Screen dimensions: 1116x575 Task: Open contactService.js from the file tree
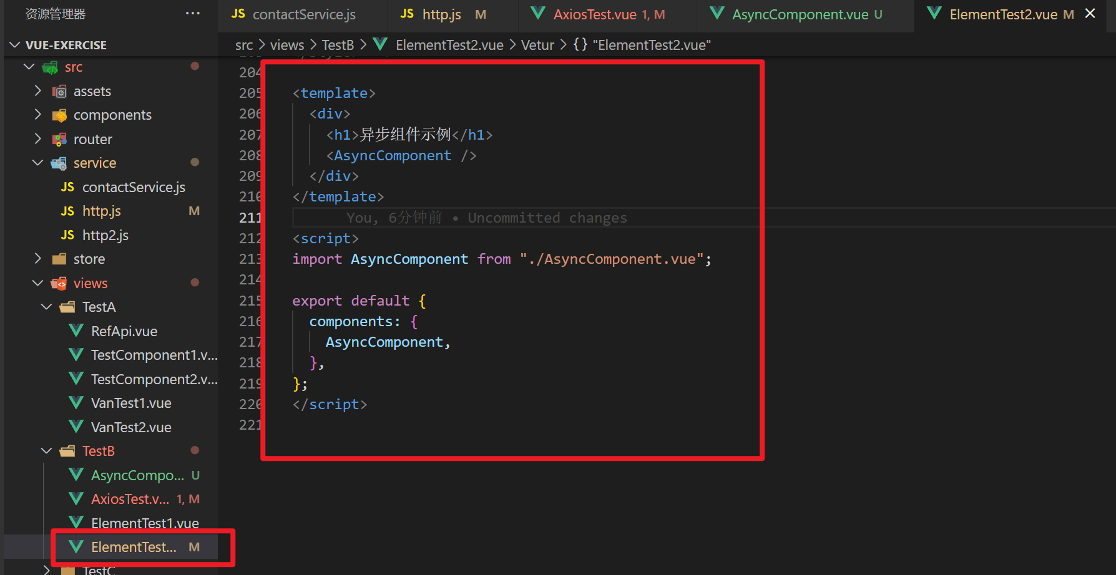pyautogui.click(x=134, y=187)
